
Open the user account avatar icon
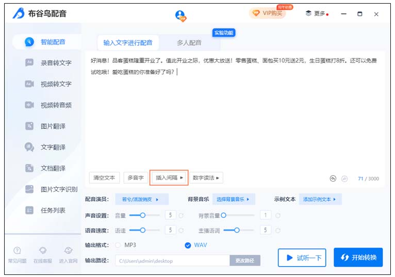(x=180, y=15)
